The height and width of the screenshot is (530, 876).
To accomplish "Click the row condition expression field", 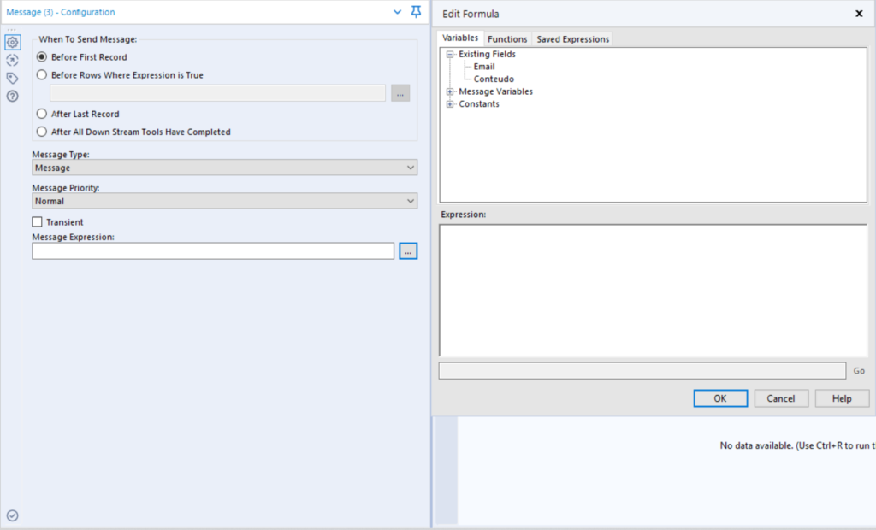I will pos(218,92).
